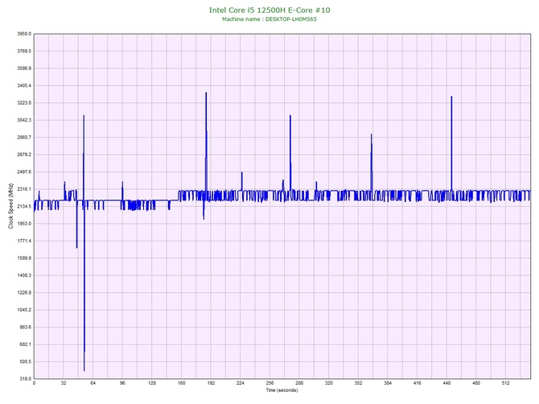
Task: Select the 2497.6 y-axis value
Action: click(24, 171)
